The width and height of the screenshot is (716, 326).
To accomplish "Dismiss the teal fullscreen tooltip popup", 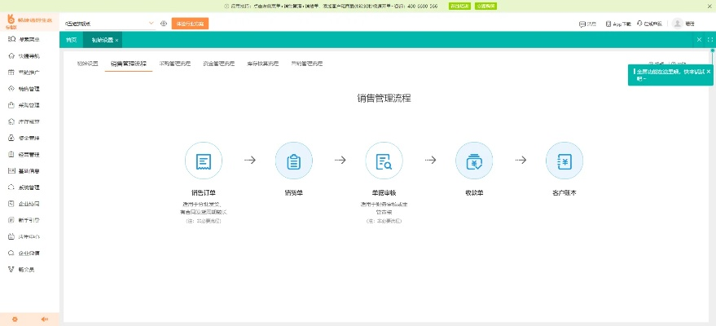I will click(708, 72).
